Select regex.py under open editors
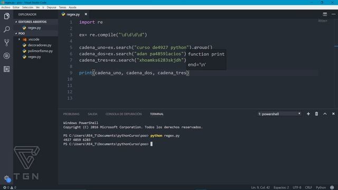Screen dimensions: 338x190 click(34, 28)
